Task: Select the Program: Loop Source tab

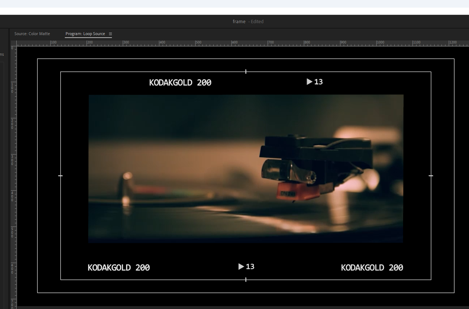Action: (85, 34)
